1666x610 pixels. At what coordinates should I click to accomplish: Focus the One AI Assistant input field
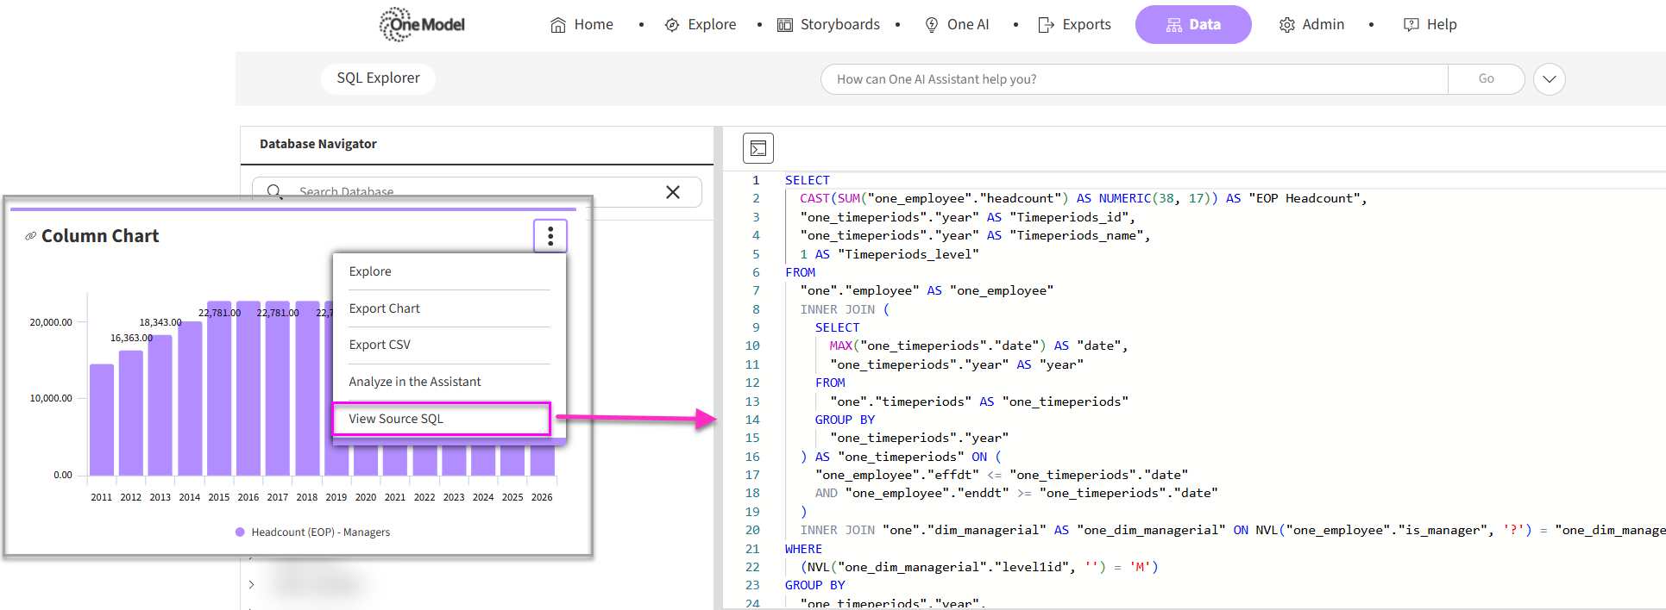click(1133, 79)
